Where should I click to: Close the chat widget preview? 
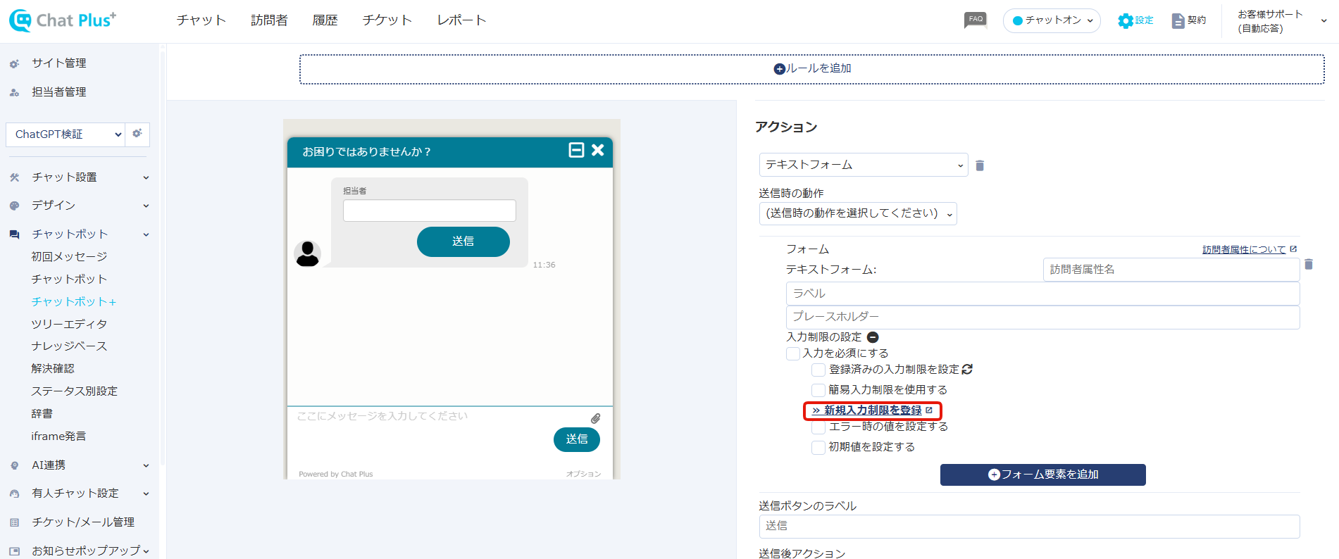point(598,150)
